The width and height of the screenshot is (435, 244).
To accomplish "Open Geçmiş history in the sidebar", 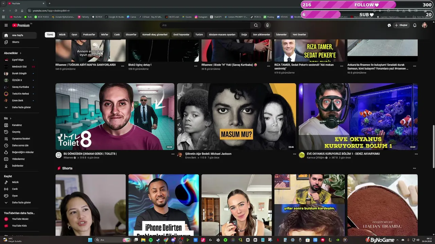I will 19,132.
